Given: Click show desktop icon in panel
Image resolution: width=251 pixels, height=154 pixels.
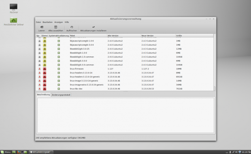Looking at the screenshot, I should 14,152.
